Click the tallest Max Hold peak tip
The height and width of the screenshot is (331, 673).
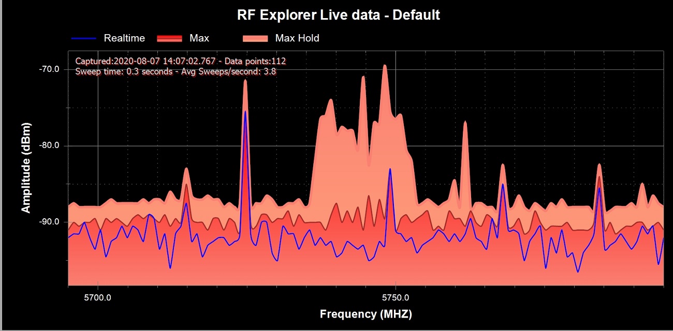[385, 66]
